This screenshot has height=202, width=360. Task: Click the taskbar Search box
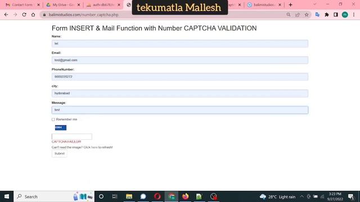click(54, 196)
